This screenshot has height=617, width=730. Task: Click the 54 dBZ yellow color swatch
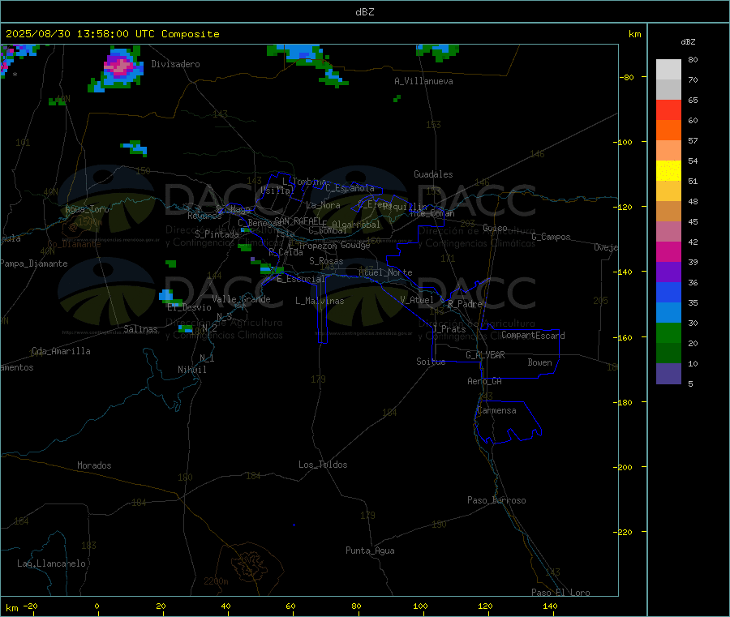point(668,170)
